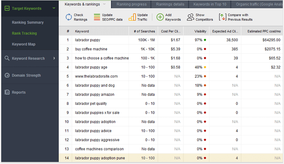Open the Keywords & rankings tab dropdown arrow
Image resolution: width=284 pixels, height=164 pixels.
click(104, 4)
